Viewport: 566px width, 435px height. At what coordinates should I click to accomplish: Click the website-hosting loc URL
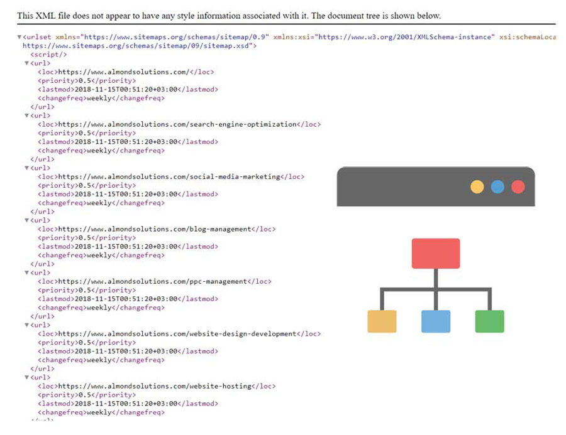pyautogui.click(x=155, y=386)
